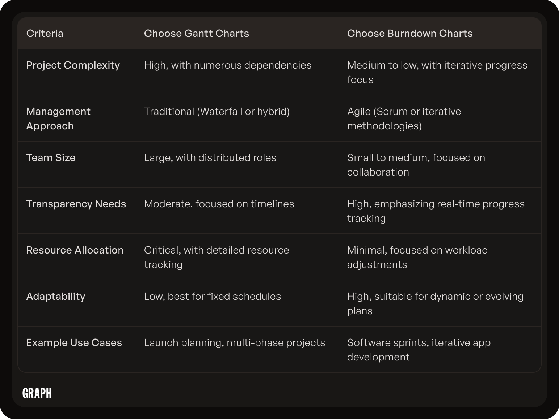Select 'Low, best for fixed schedules' cell
This screenshot has width=559, height=419.
tap(213, 296)
